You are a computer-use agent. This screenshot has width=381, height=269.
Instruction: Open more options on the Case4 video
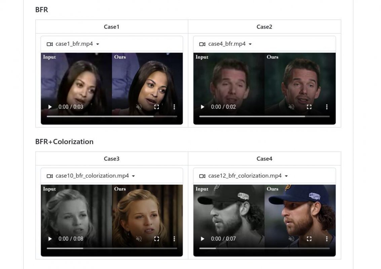point(327,239)
